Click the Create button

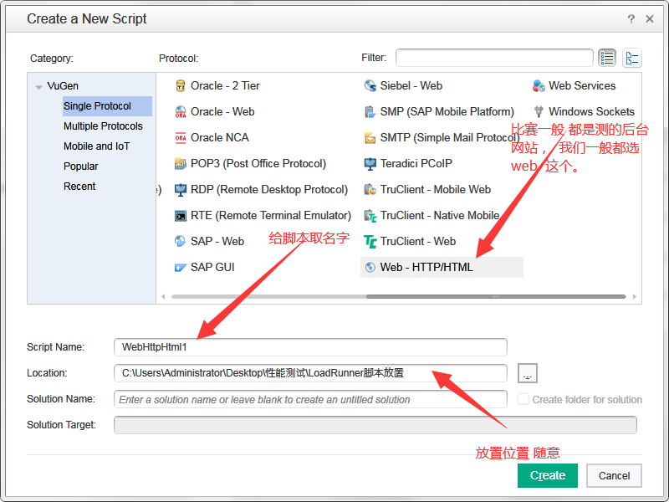tap(547, 474)
